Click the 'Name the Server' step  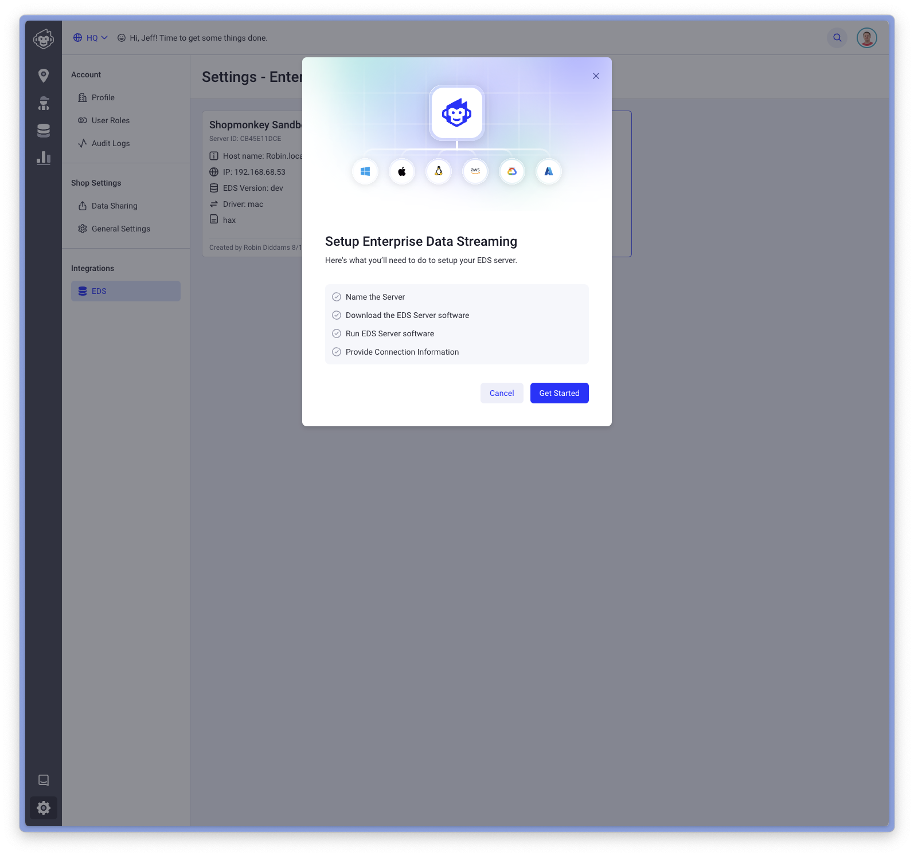point(375,297)
